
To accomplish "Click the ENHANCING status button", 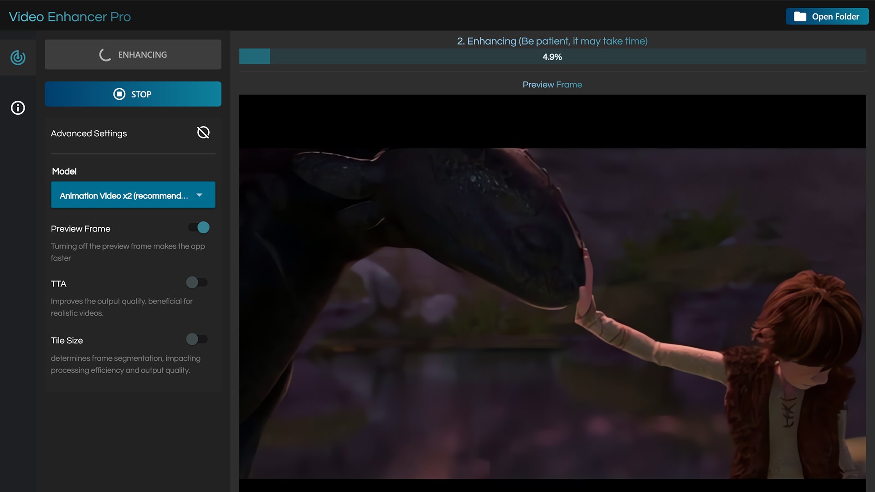I will click(x=133, y=55).
